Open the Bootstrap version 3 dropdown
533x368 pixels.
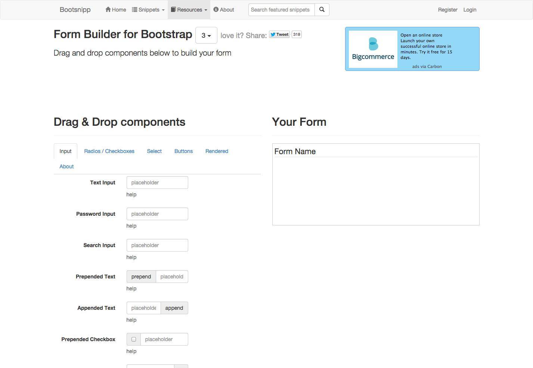coord(206,35)
